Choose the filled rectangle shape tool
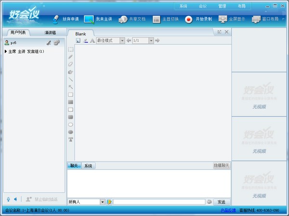Screen dimensions: 289x216 tap(70, 102)
